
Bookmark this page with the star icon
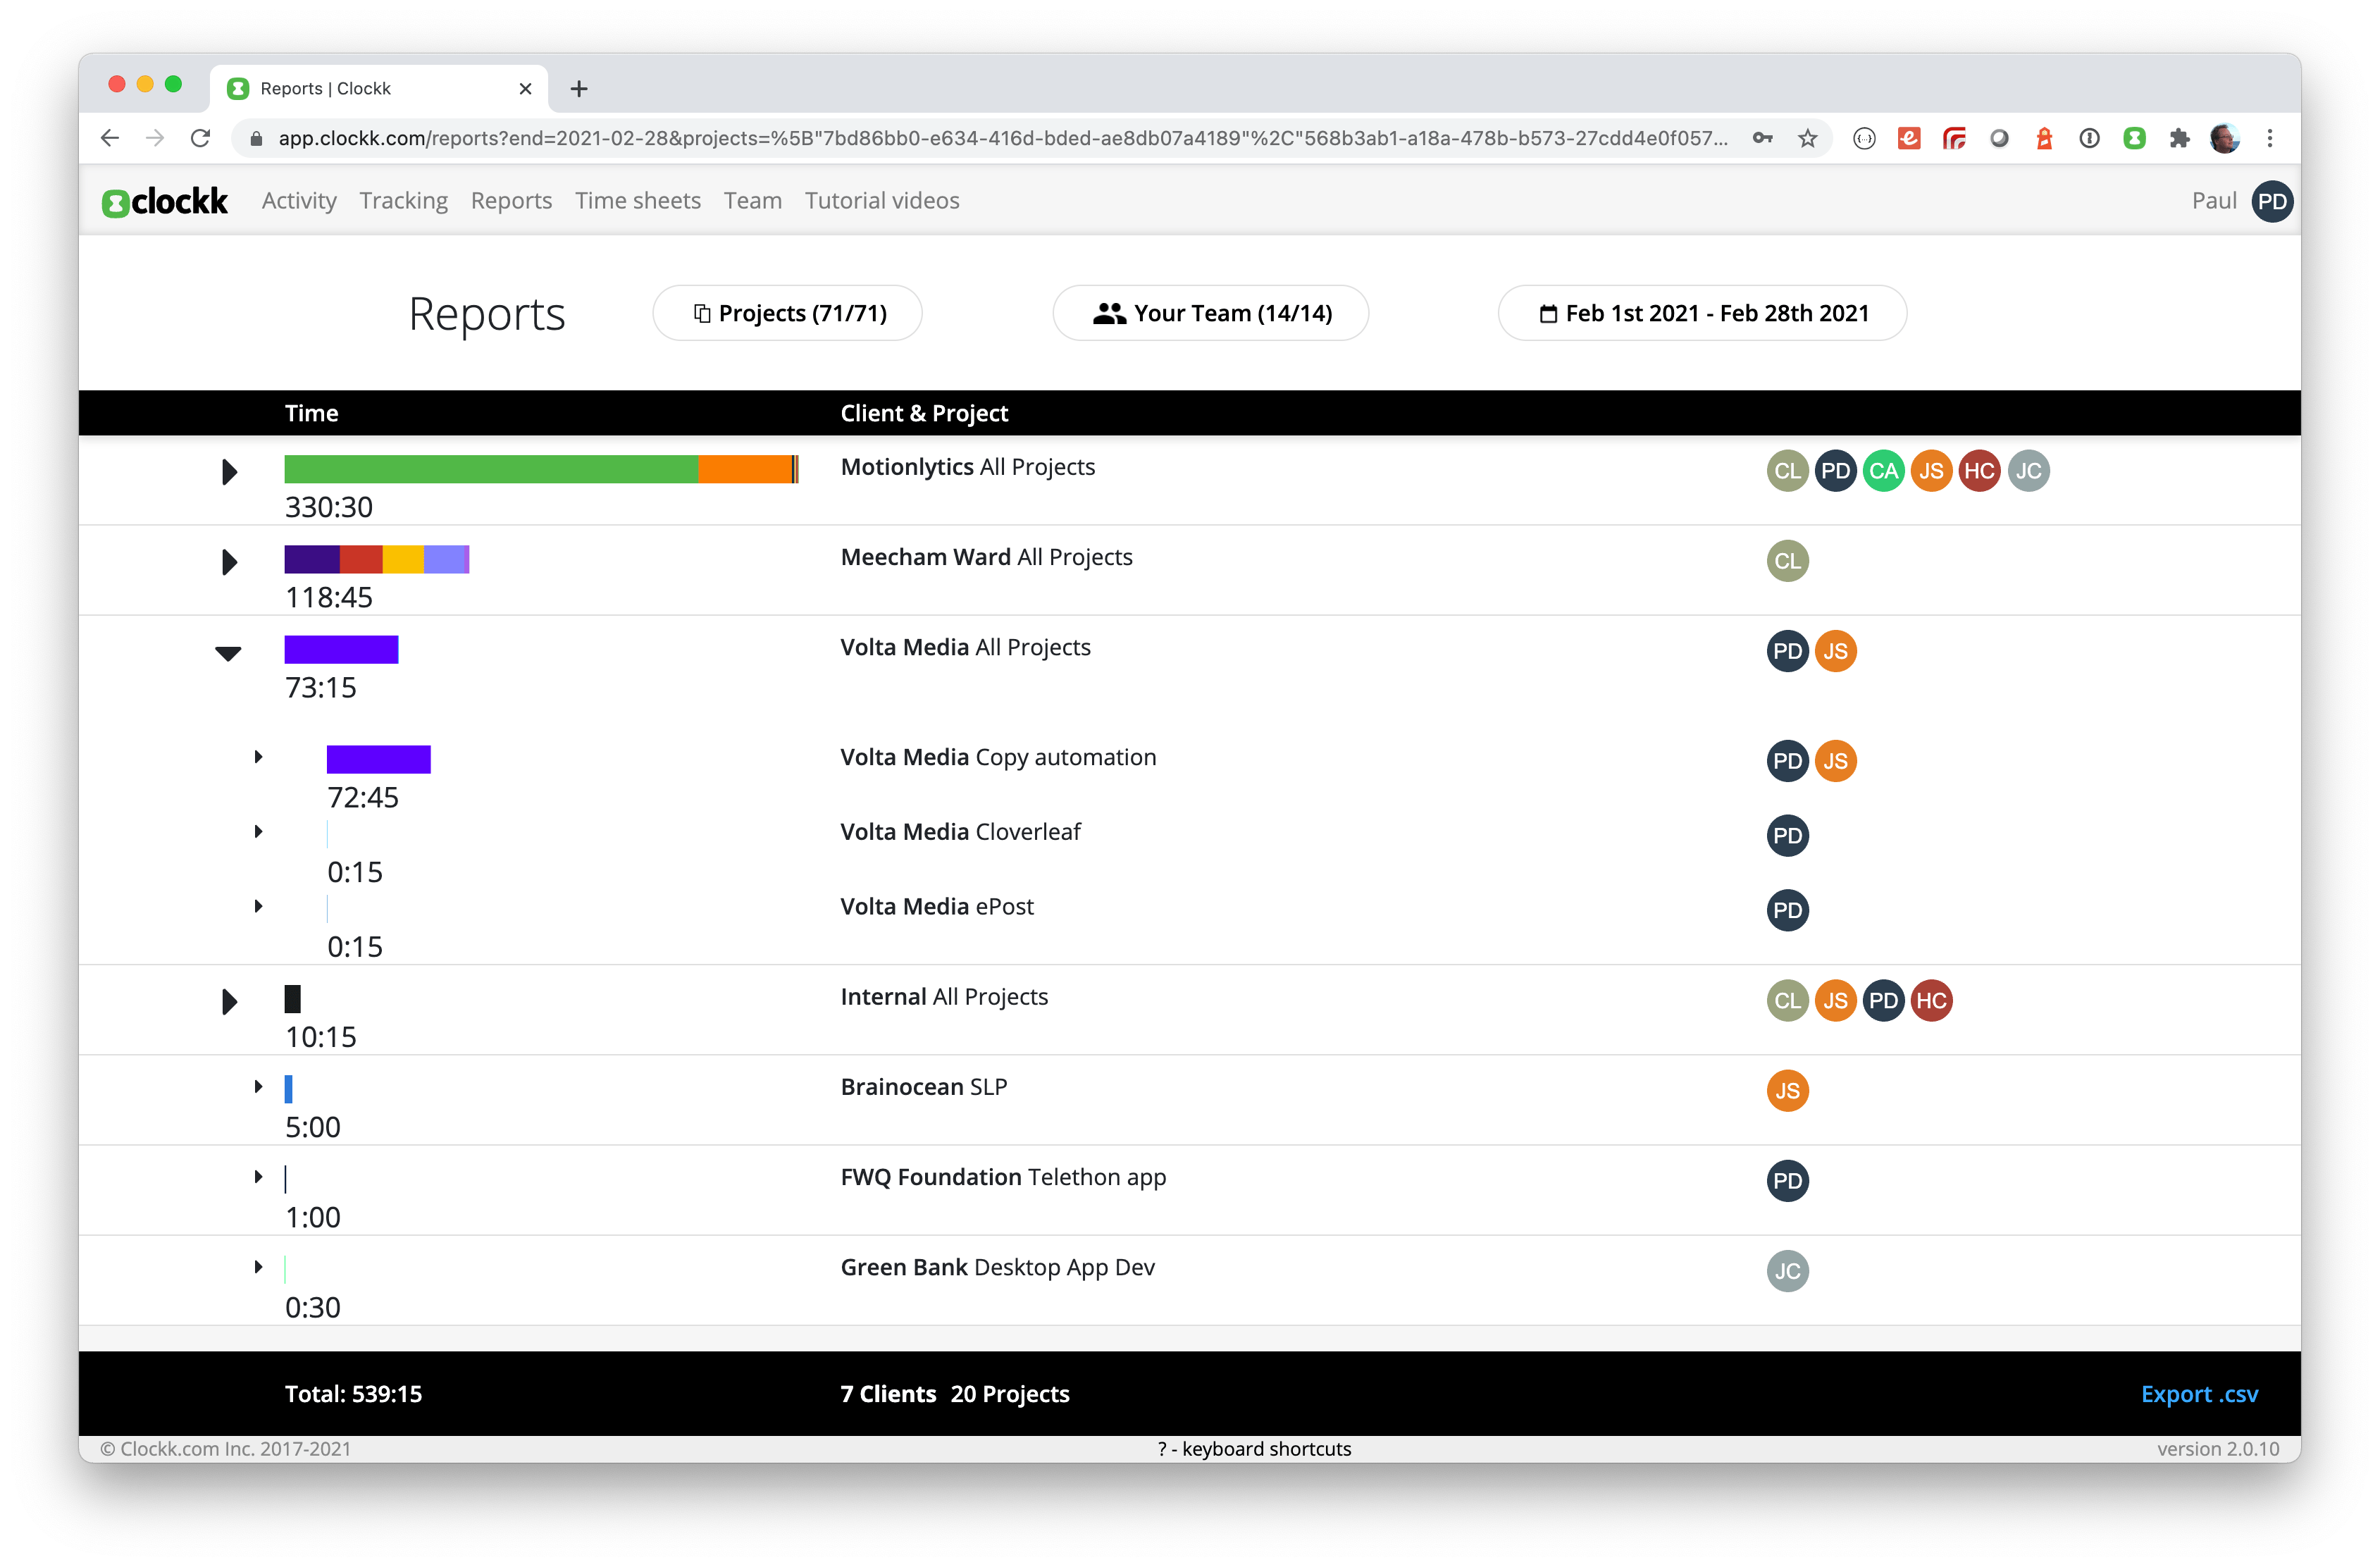click(1807, 138)
